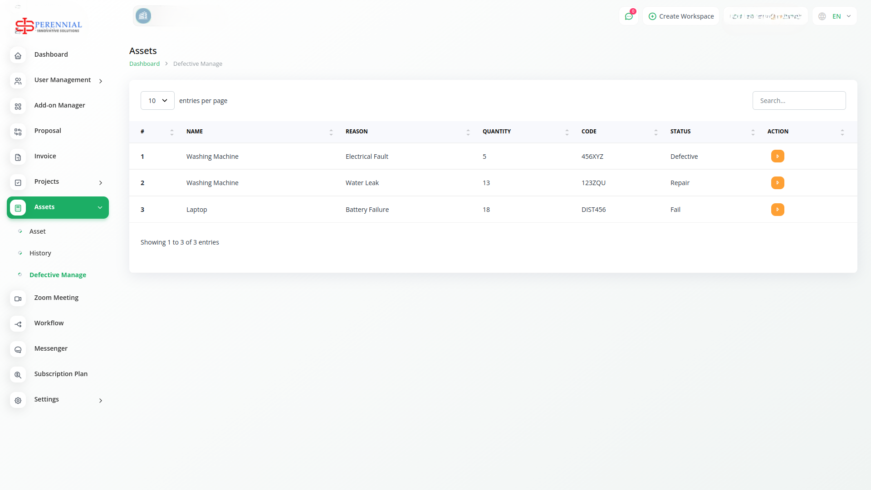Click the Zoom Meeting camera icon
This screenshot has height=490, width=871.
18,299
